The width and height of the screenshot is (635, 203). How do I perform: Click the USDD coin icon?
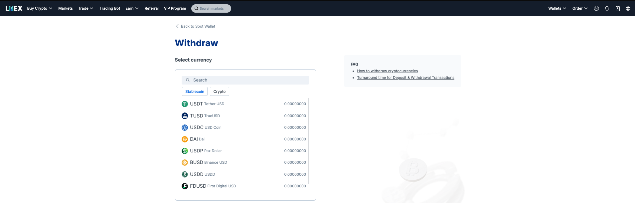(185, 174)
